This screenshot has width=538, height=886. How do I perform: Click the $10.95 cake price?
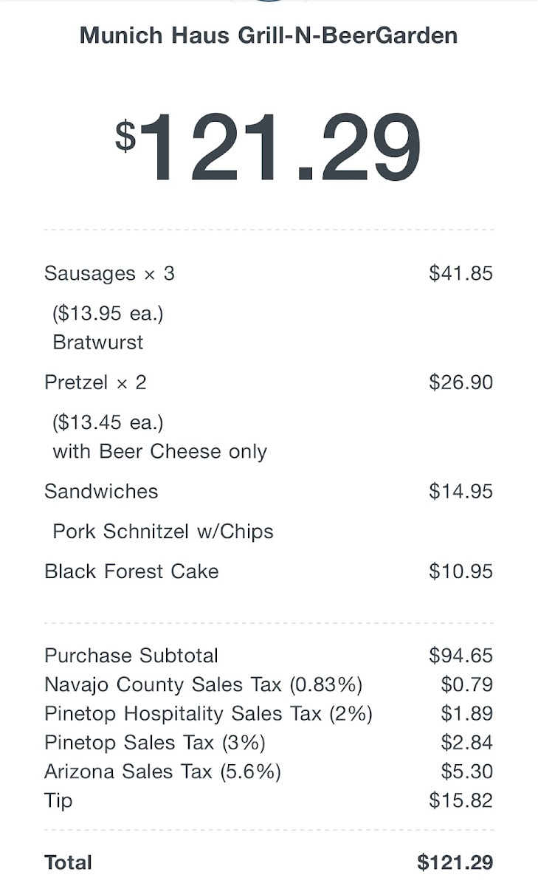pos(461,571)
